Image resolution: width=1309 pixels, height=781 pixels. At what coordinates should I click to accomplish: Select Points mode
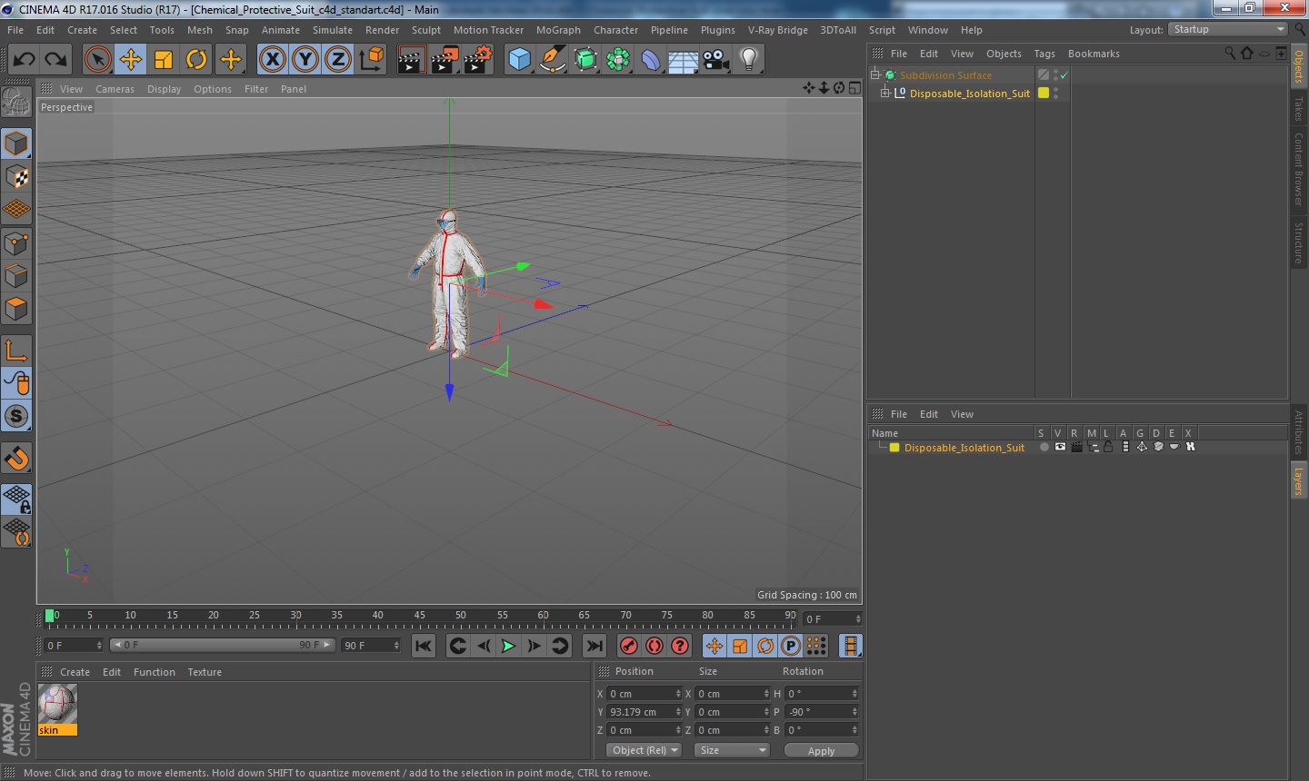(x=16, y=243)
